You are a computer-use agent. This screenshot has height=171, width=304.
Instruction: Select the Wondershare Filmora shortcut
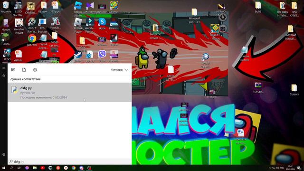tap(90, 26)
